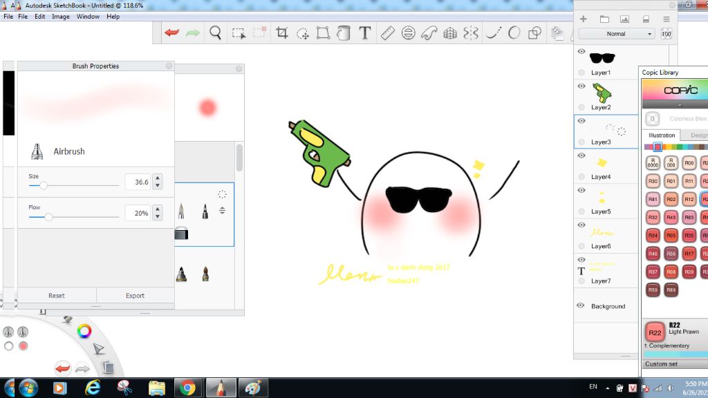Create a new layer group folder
The image size is (708, 398).
tap(604, 19)
